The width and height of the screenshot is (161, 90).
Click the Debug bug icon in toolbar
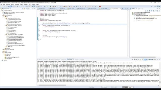44,6
